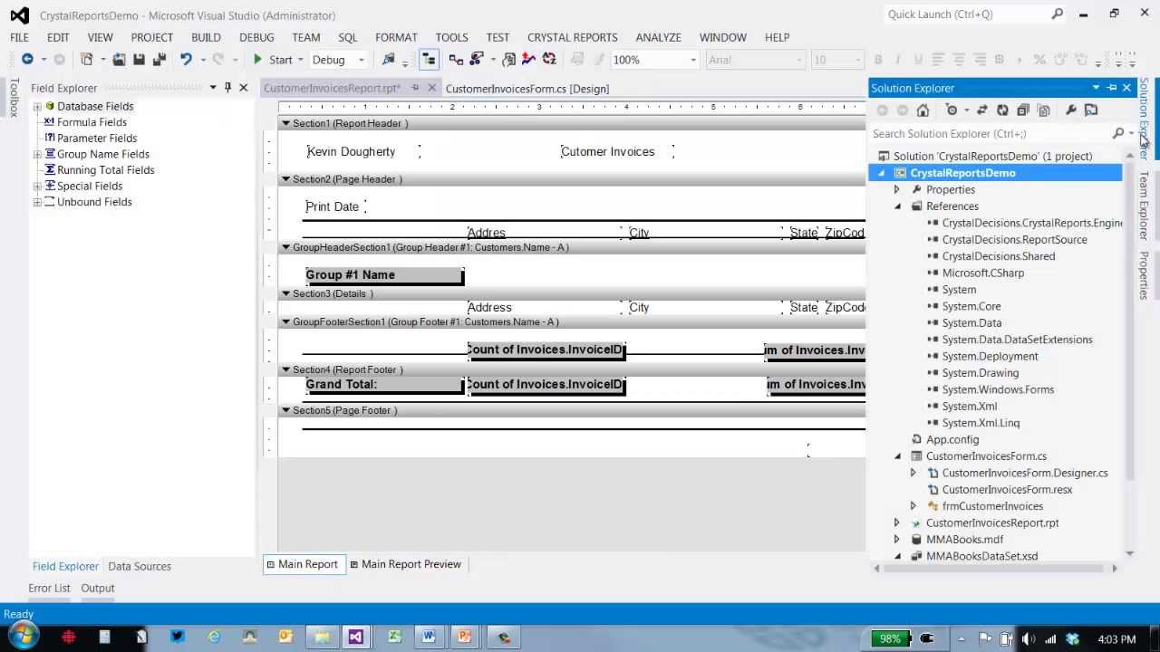Click the Preview Selected Items icon
The height and width of the screenshot is (652, 1160).
(x=1091, y=110)
